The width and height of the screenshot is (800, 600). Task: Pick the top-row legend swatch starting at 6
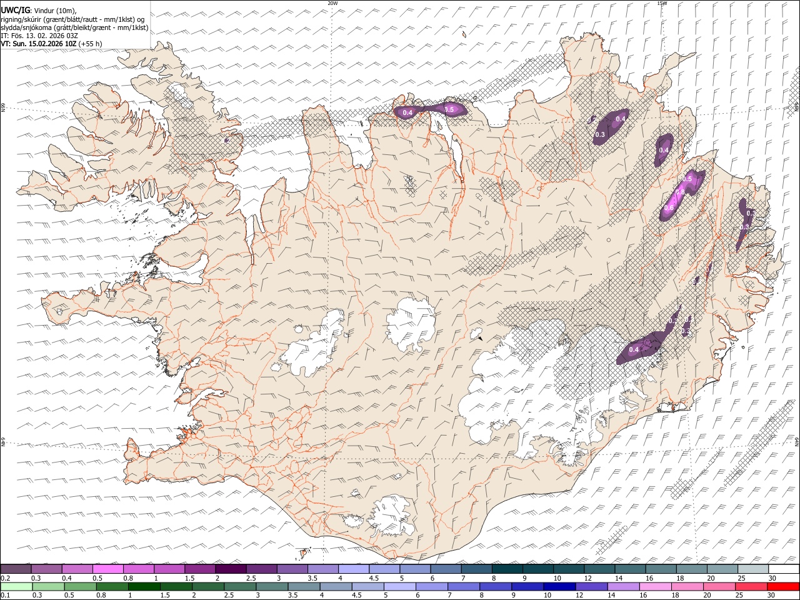click(x=446, y=569)
